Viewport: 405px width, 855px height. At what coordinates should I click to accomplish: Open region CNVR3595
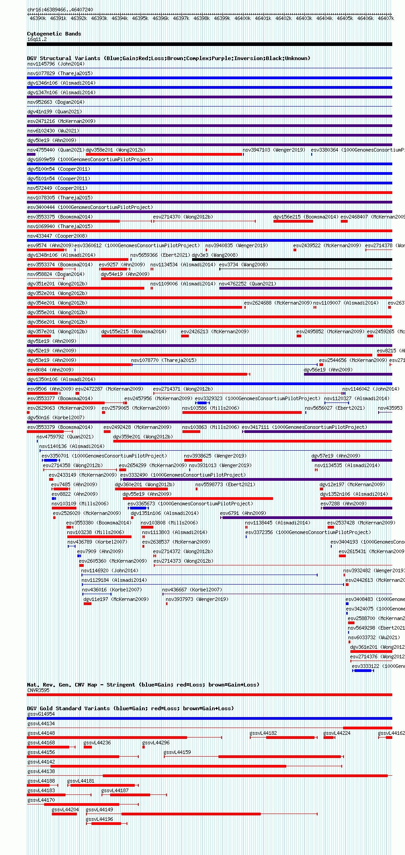[x=38, y=690]
